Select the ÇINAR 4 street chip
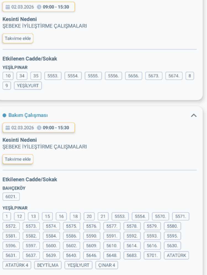This screenshot has height=275, width=207. click(x=107, y=265)
